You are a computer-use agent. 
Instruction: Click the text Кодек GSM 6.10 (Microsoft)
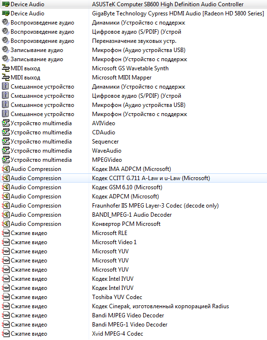click(x=127, y=187)
